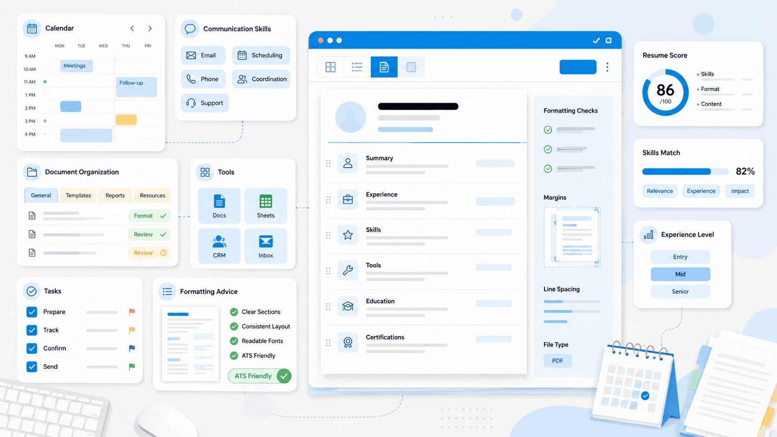Screen dimensions: 777x437
Task: Open the Meetings calendar event
Action: pos(76,66)
